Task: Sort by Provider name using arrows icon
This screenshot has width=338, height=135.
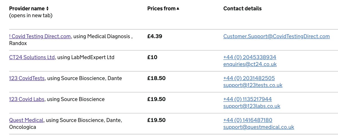Action: (47, 9)
